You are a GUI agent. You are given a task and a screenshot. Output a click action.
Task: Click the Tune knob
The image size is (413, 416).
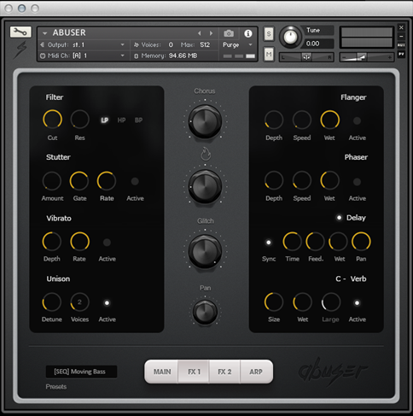[x=290, y=37]
